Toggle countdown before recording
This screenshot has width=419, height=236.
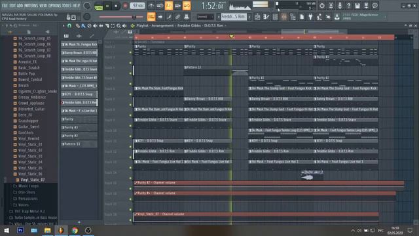(169, 6)
